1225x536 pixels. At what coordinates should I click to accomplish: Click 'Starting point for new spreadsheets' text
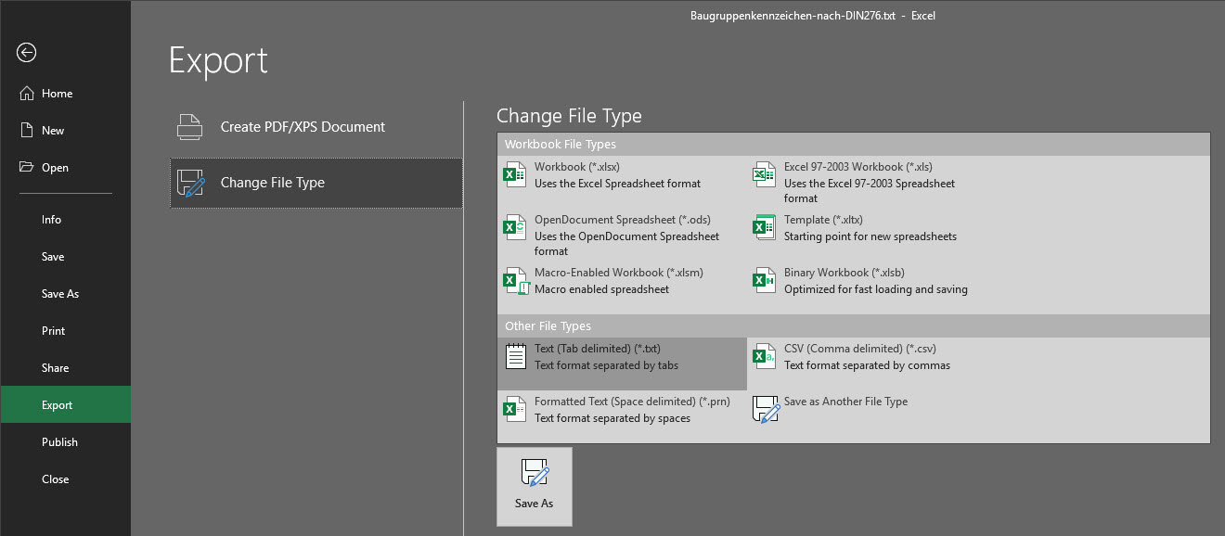point(870,236)
